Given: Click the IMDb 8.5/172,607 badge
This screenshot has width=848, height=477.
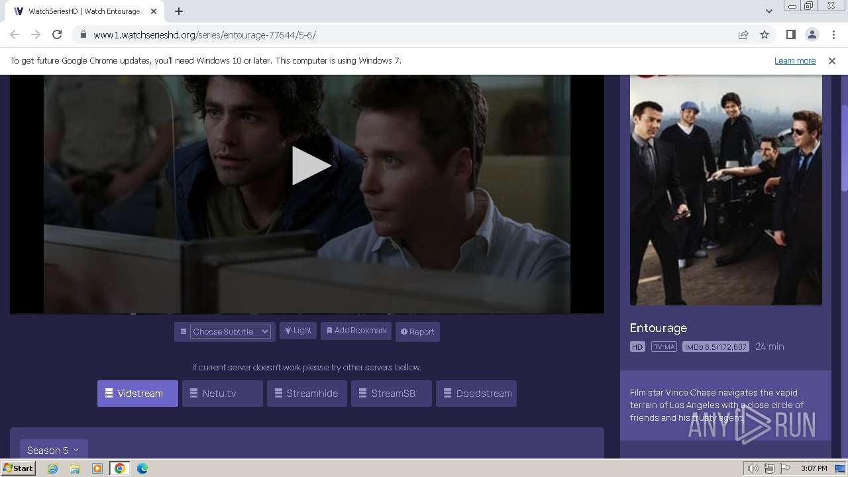Looking at the screenshot, I should coord(715,347).
